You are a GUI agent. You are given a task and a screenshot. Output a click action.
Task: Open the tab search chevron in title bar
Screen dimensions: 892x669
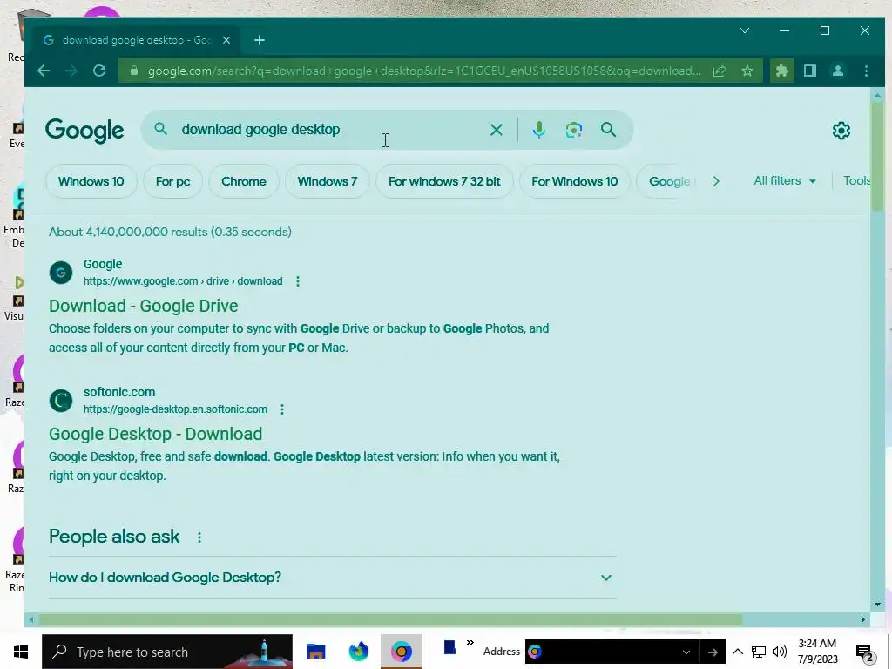745,30
